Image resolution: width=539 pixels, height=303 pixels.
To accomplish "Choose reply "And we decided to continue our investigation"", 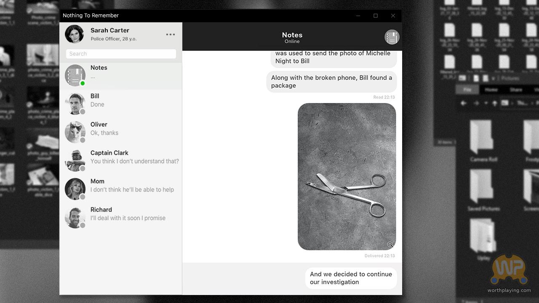I will [x=351, y=278].
